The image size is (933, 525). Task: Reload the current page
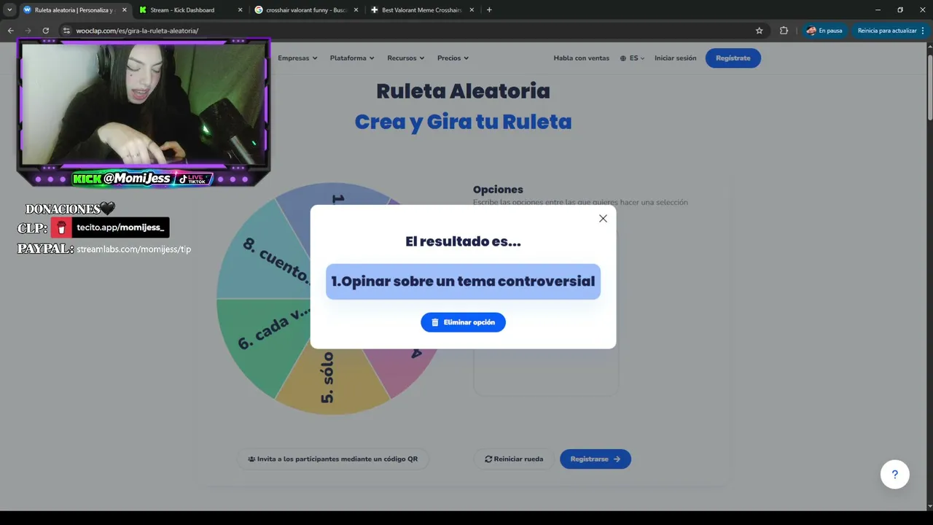click(45, 31)
